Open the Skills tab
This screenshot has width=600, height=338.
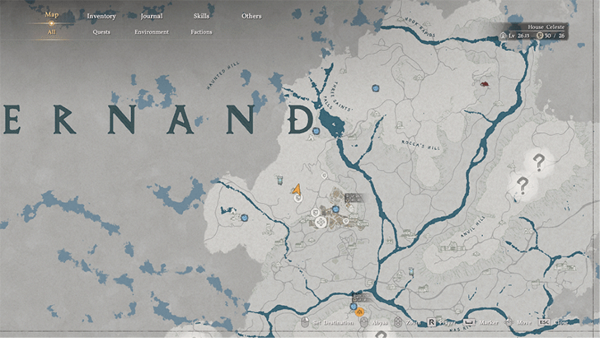point(201,16)
